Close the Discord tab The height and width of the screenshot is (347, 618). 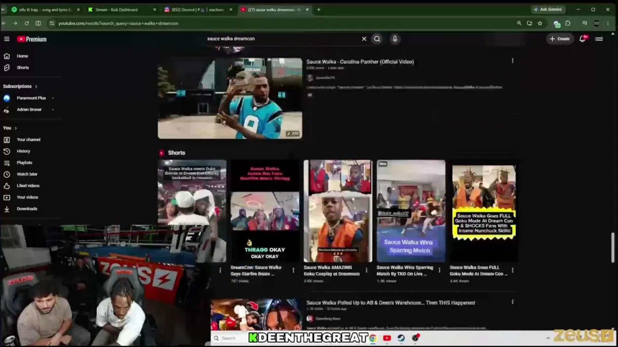coord(231,9)
